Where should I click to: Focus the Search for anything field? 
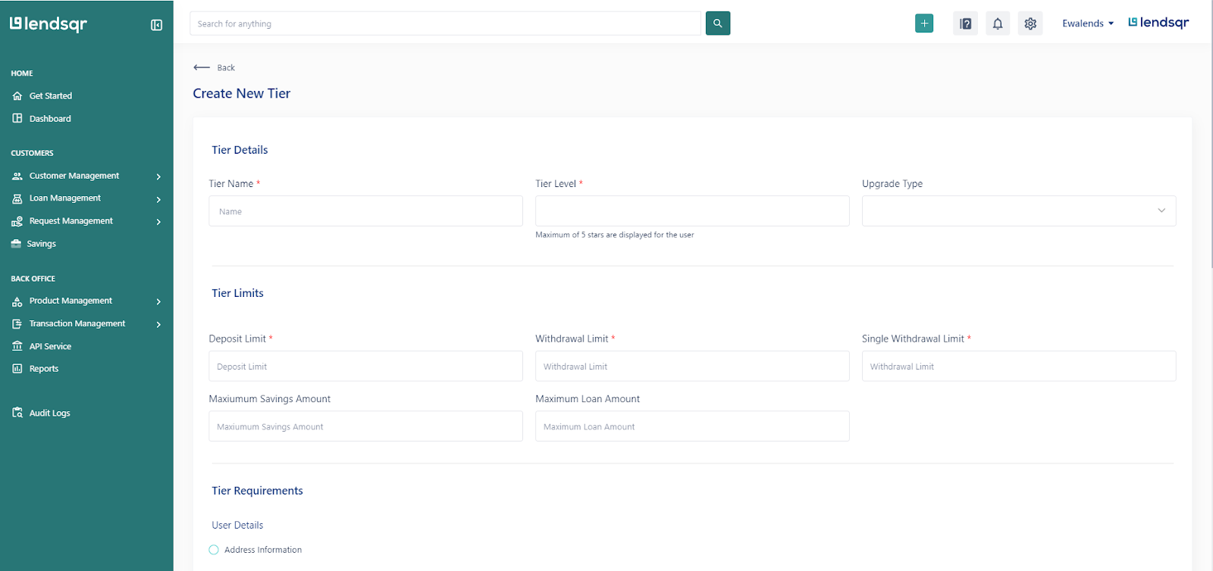click(x=446, y=23)
